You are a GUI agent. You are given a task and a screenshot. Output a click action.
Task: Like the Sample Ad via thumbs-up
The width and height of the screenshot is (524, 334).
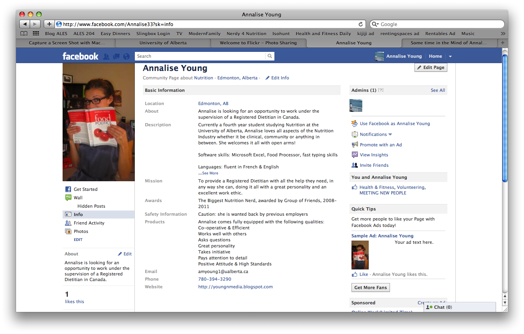pos(355,274)
